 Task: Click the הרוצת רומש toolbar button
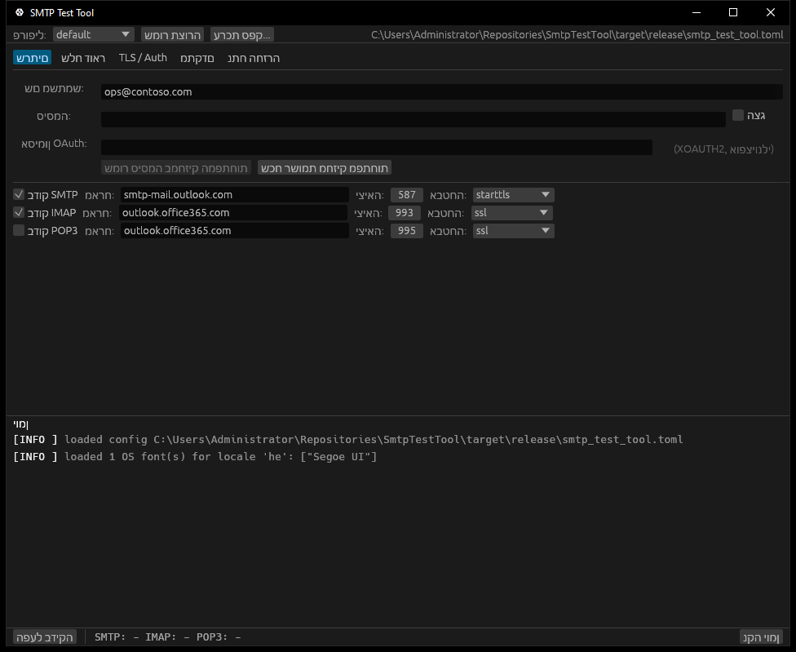pyautogui.click(x=172, y=34)
